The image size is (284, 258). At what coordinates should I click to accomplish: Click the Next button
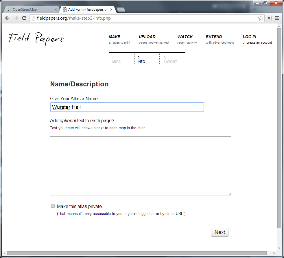click(220, 232)
